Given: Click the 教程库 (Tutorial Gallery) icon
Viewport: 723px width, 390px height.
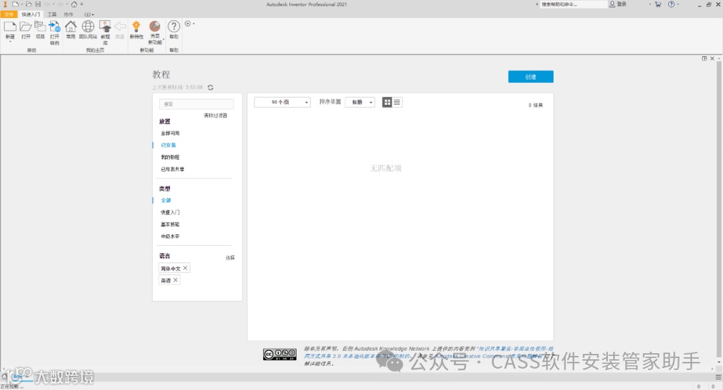Looking at the screenshot, I should click(105, 27).
